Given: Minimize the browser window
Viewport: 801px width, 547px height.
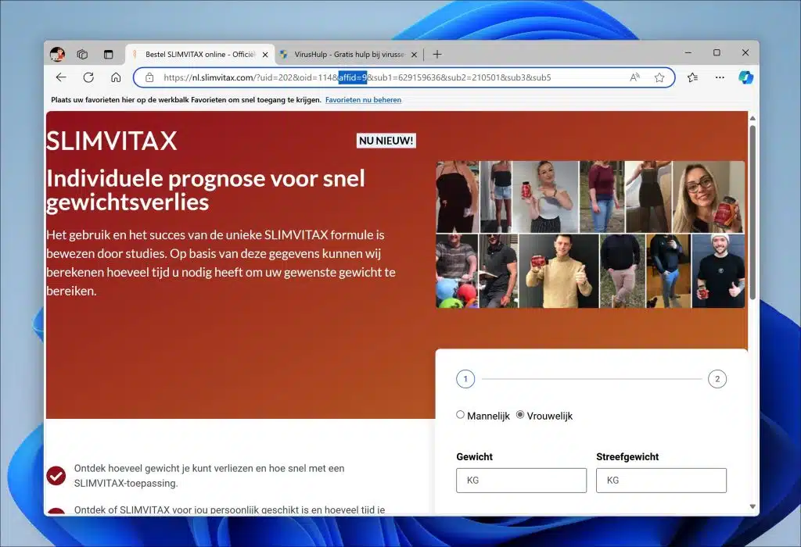Looking at the screenshot, I should pos(688,52).
